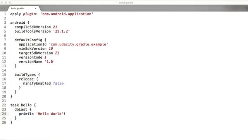The width and height of the screenshot is (248, 140).
Task: Click buildTypes on line 15
Action: pyautogui.click(x=25, y=75)
